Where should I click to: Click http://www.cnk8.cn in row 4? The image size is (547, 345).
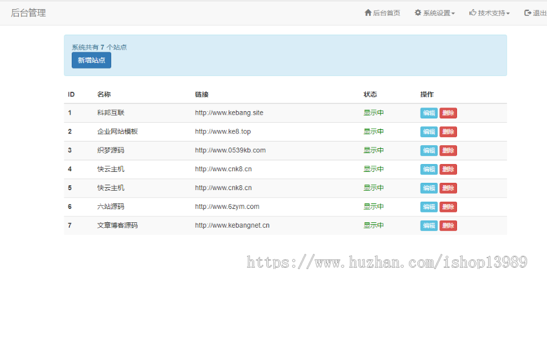tap(223, 169)
